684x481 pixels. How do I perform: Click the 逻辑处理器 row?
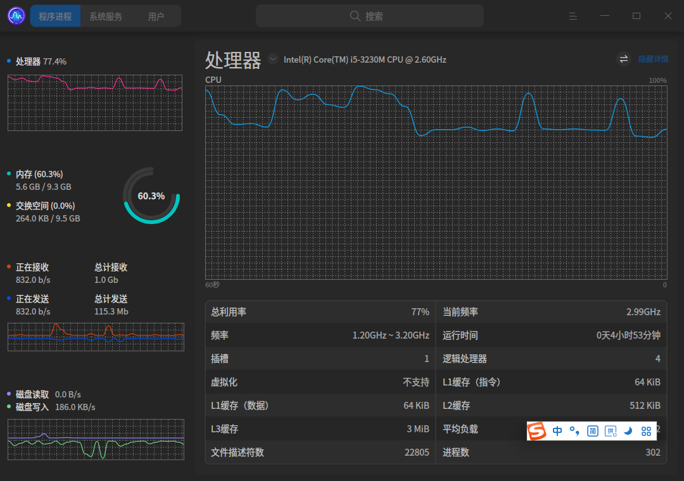(x=551, y=359)
